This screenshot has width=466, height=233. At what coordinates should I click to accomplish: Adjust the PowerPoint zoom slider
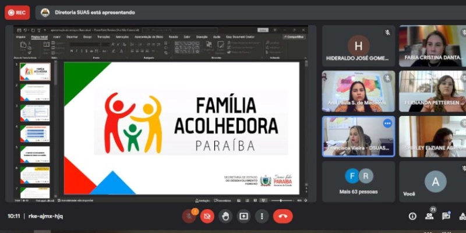tap(281, 200)
